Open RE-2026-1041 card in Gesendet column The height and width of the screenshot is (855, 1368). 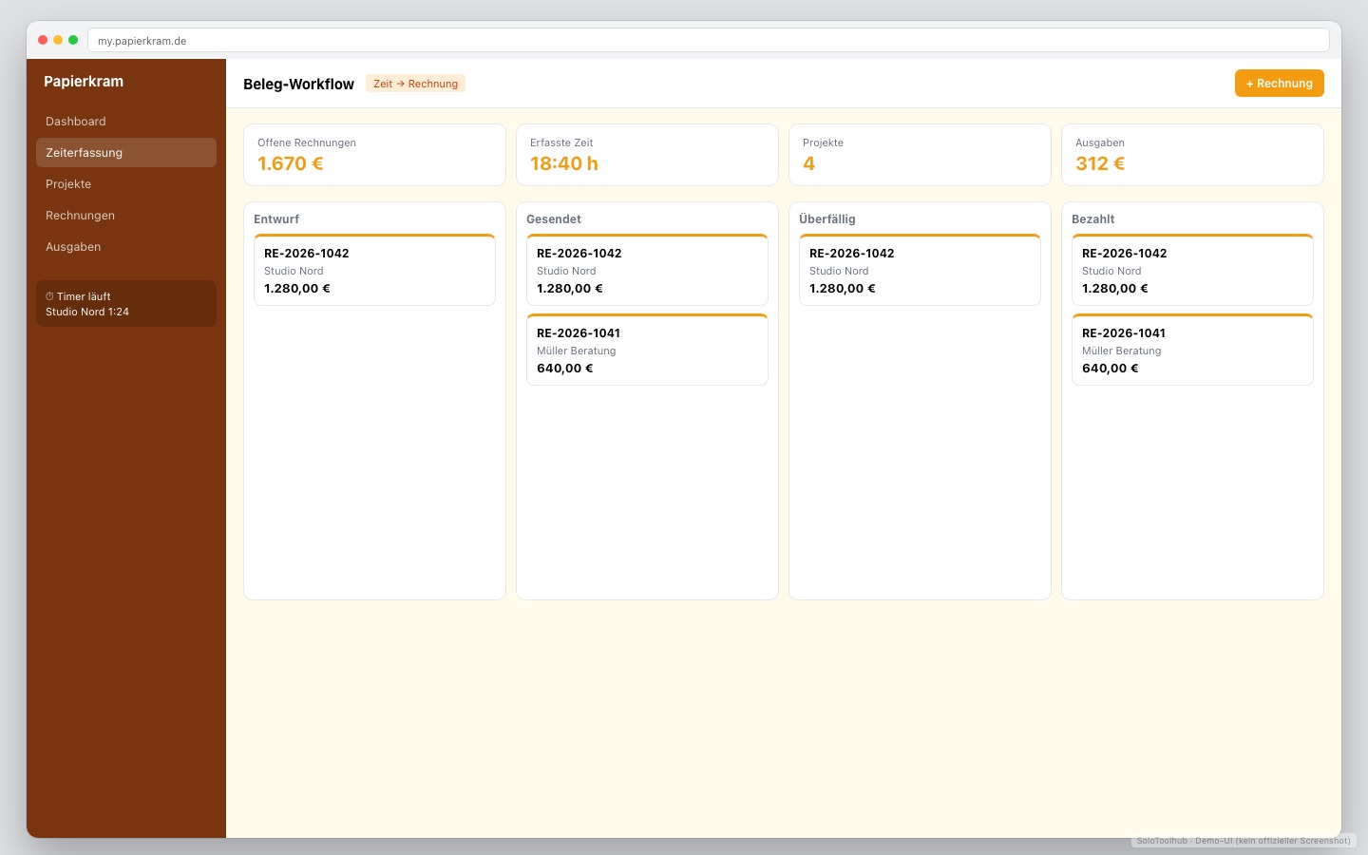coord(647,350)
